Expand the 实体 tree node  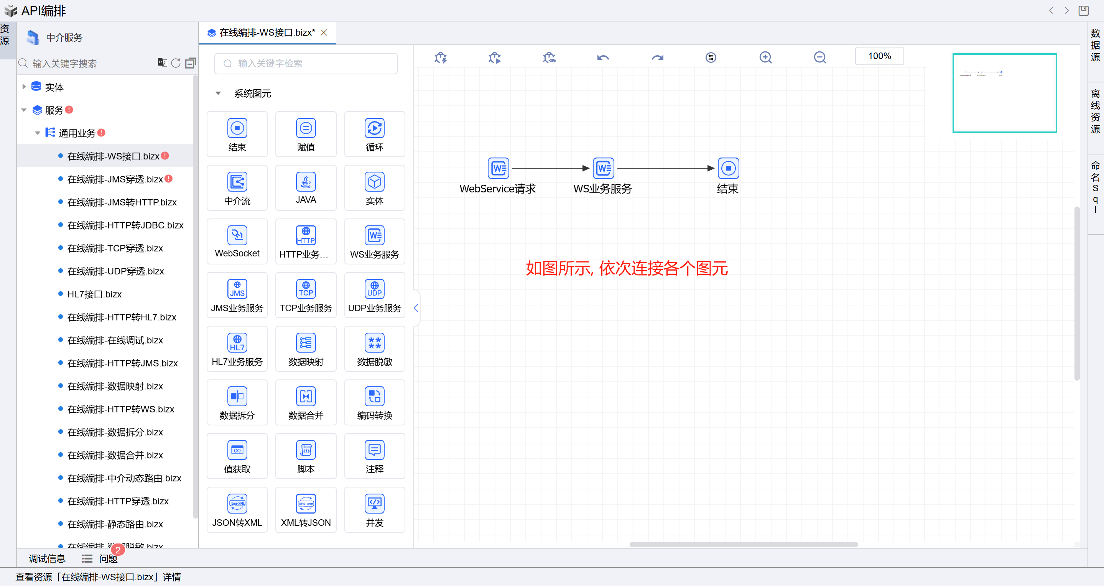(x=24, y=87)
